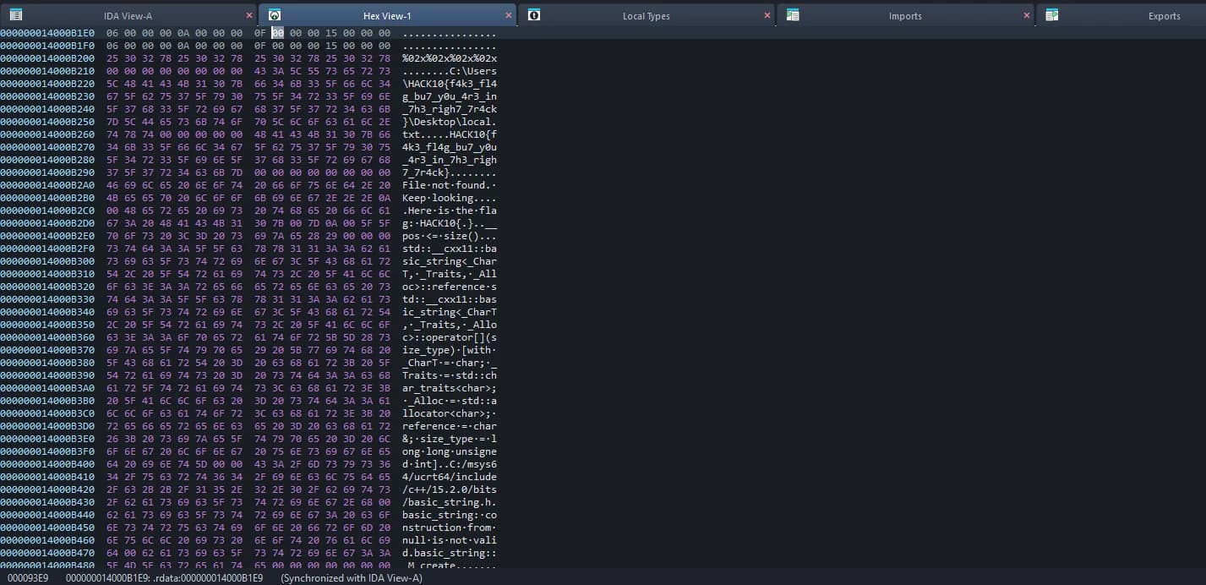Click the ASCII text '_4r3_in_7h3_righ'

[450, 160]
